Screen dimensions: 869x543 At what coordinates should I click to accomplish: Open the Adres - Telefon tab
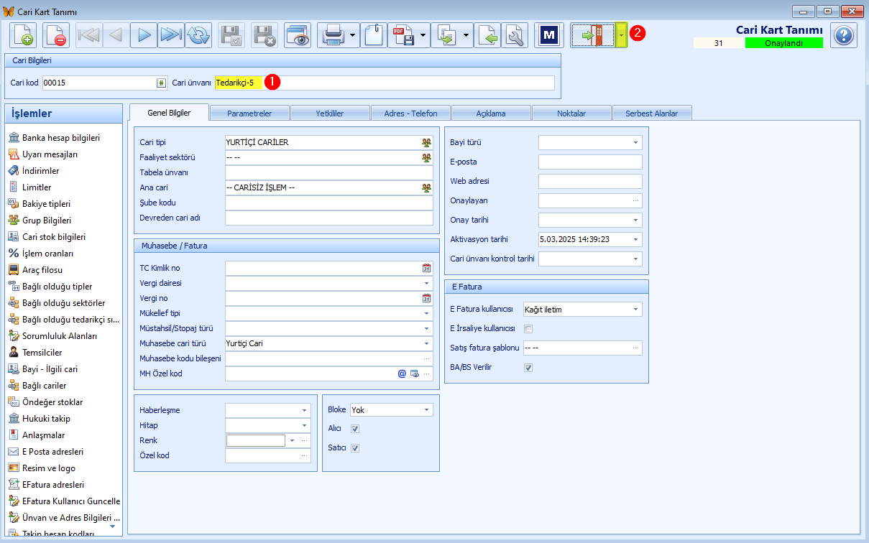(x=410, y=113)
